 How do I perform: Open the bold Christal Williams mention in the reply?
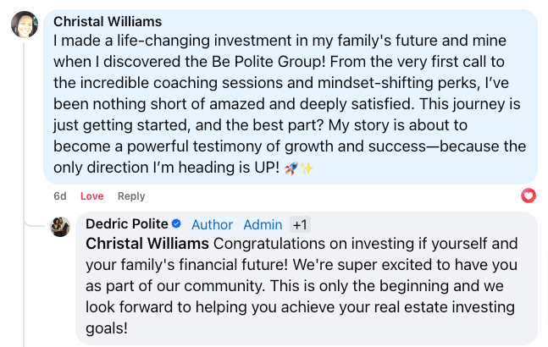coord(147,244)
